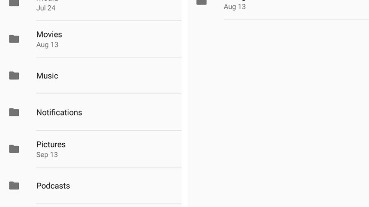This screenshot has width=369, height=207.
Task: Open right pane folder icon near Aug 13
Action: 201,2
